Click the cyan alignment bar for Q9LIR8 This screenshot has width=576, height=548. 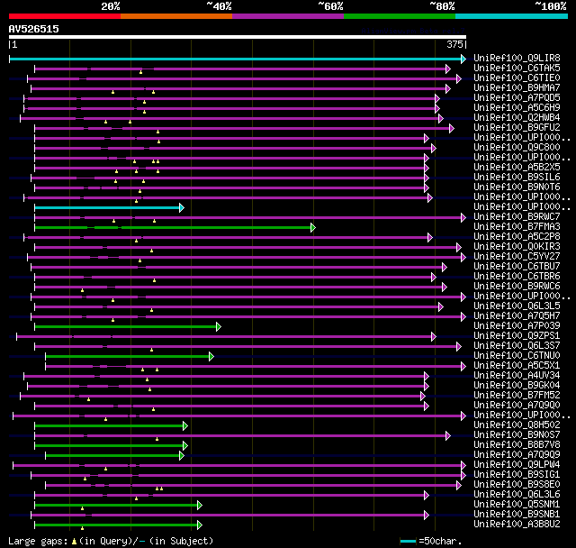(238, 59)
